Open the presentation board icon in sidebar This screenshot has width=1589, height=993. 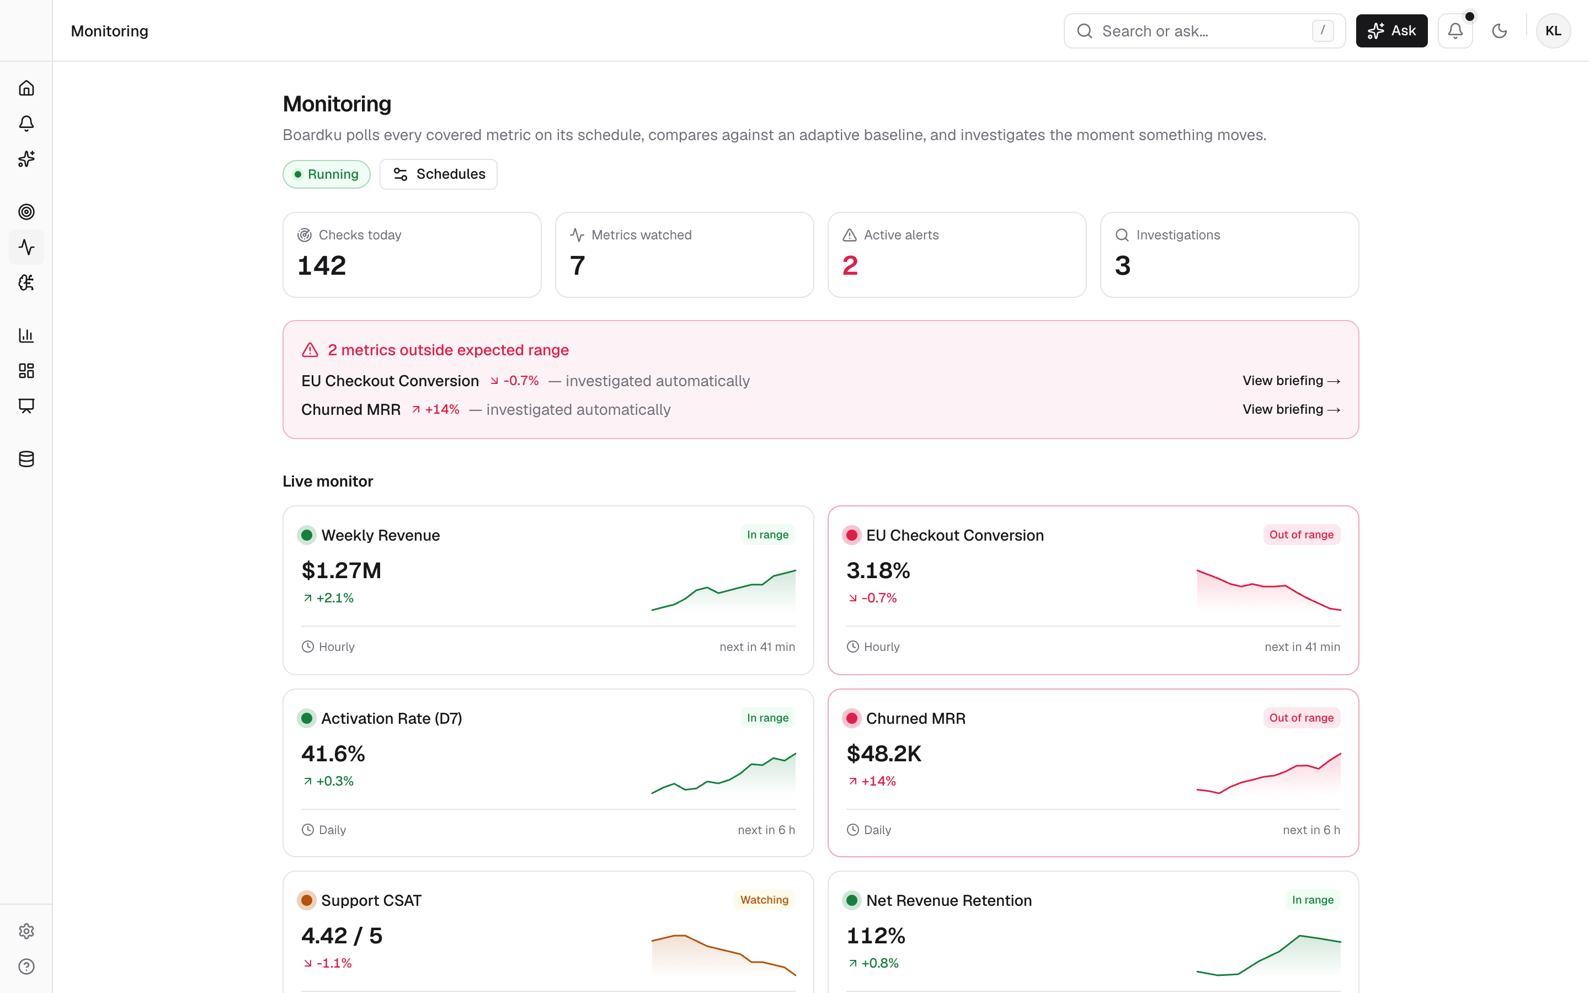coord(26,406)
